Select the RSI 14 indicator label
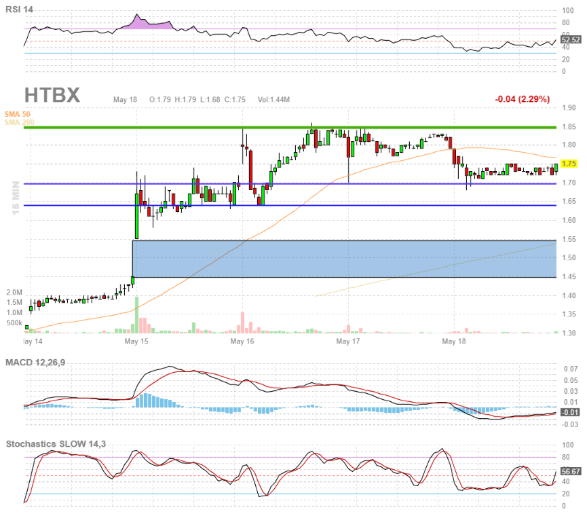This screenshot has width=587, height=516. [x=18, y=11]
